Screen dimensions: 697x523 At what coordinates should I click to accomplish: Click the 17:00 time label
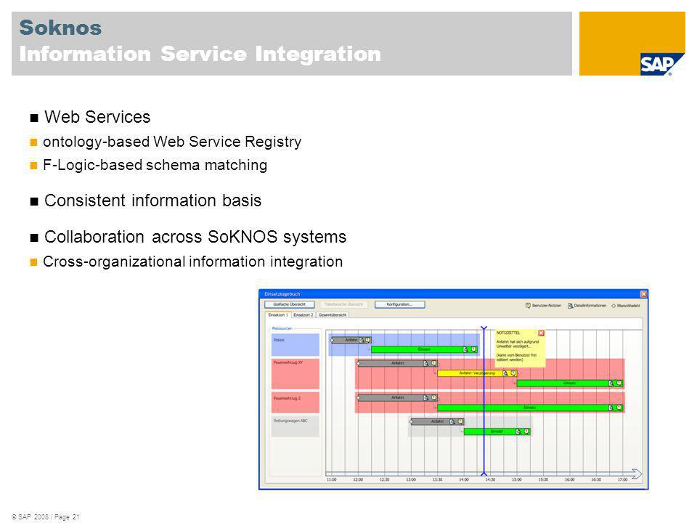pos(622,479)
